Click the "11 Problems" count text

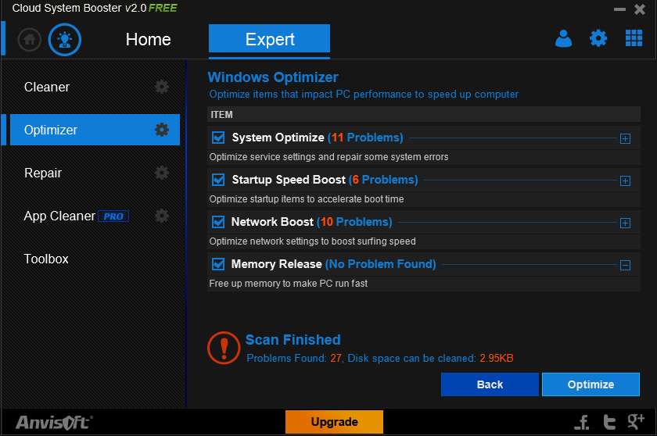pyautogui.click(x=365, y=138)
